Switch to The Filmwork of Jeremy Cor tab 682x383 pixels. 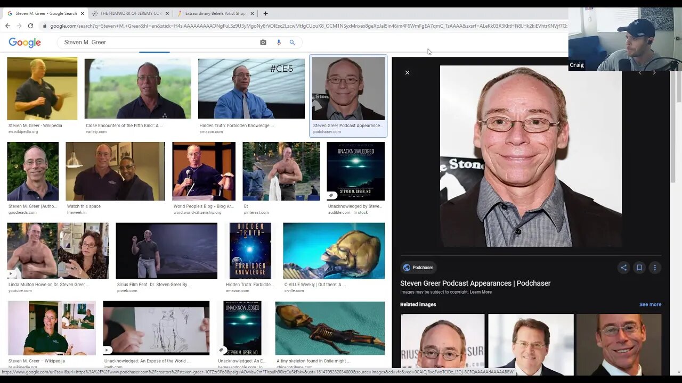(x=130, y=13)
